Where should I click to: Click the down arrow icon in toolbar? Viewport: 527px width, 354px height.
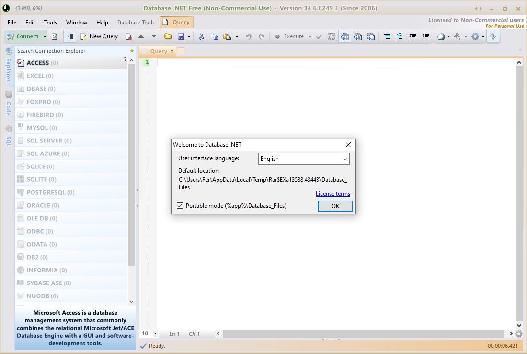coord(154,36)
